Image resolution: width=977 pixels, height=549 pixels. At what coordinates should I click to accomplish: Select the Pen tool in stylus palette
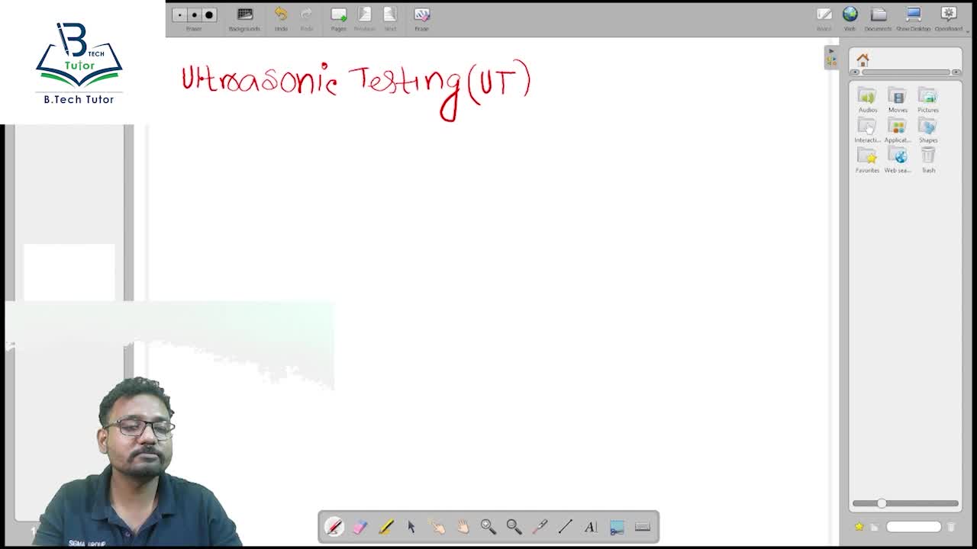334,527
